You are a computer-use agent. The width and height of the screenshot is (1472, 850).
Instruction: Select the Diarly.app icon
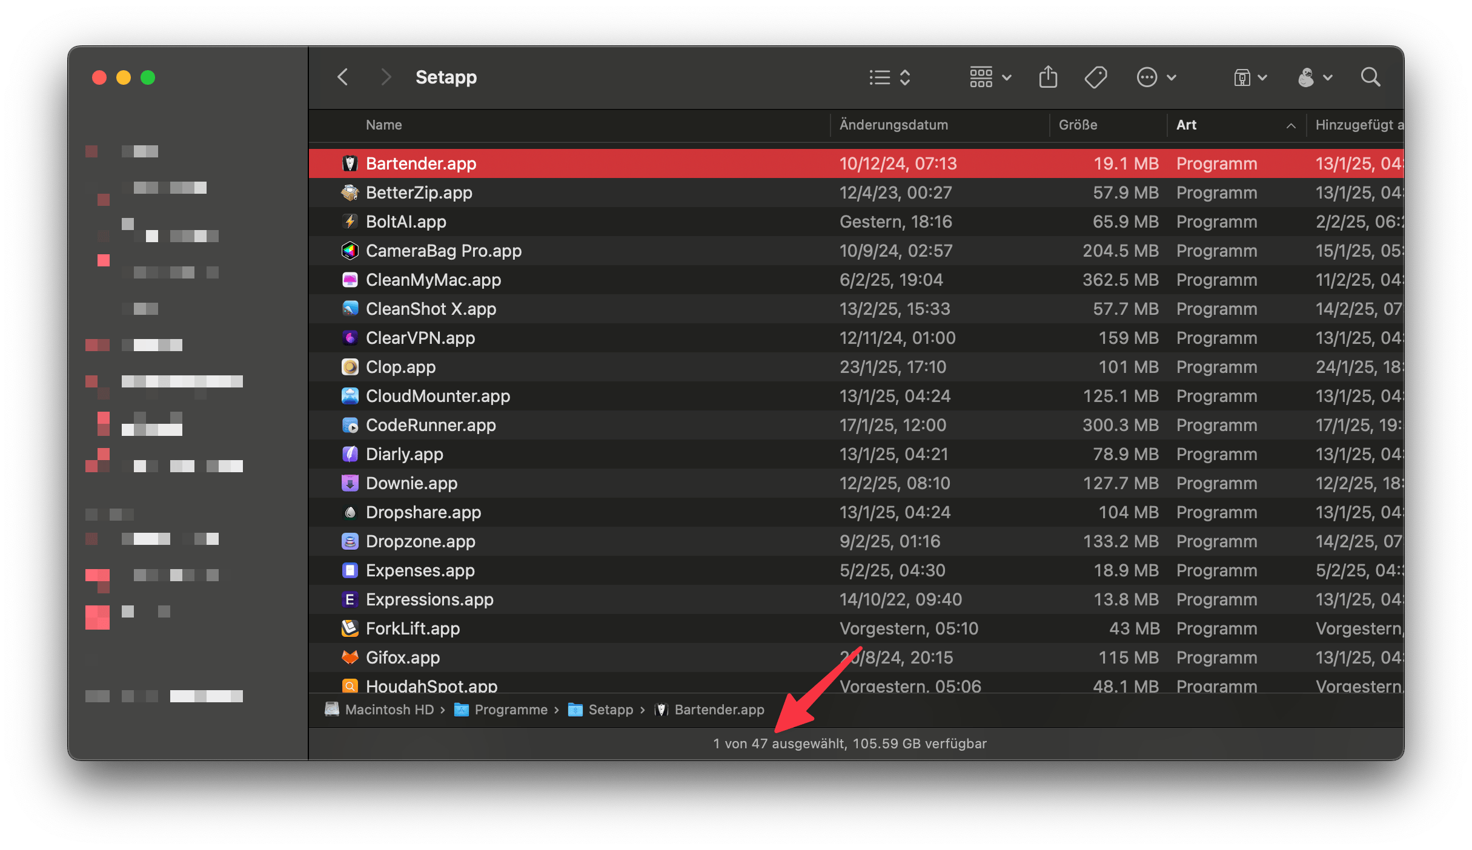pos(350,454)
